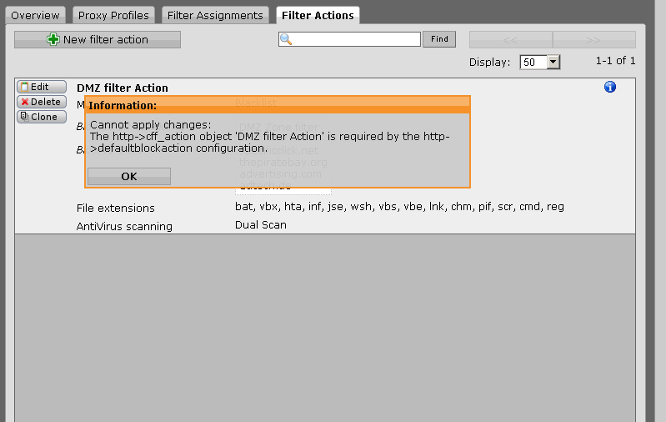Image resolution: width=666 pixels, height=422 pixels.
Task: Open the Display count dropdown arrow
Action: coord(553,62)
